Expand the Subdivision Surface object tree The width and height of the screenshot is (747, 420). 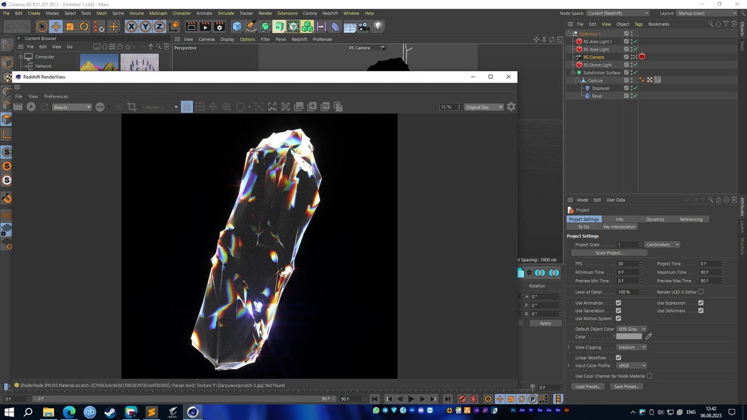pos(573,73)
